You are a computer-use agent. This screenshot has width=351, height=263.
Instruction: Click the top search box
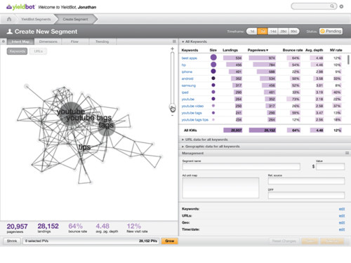tap(314, 6)
